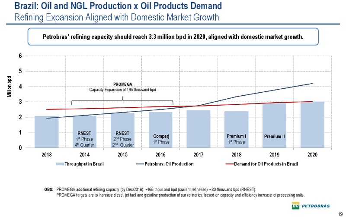Click the 'Comperj 1st Phase' label in 2016 bar
The height and width of the screenshot is (219, 346).
click(161, 139)
